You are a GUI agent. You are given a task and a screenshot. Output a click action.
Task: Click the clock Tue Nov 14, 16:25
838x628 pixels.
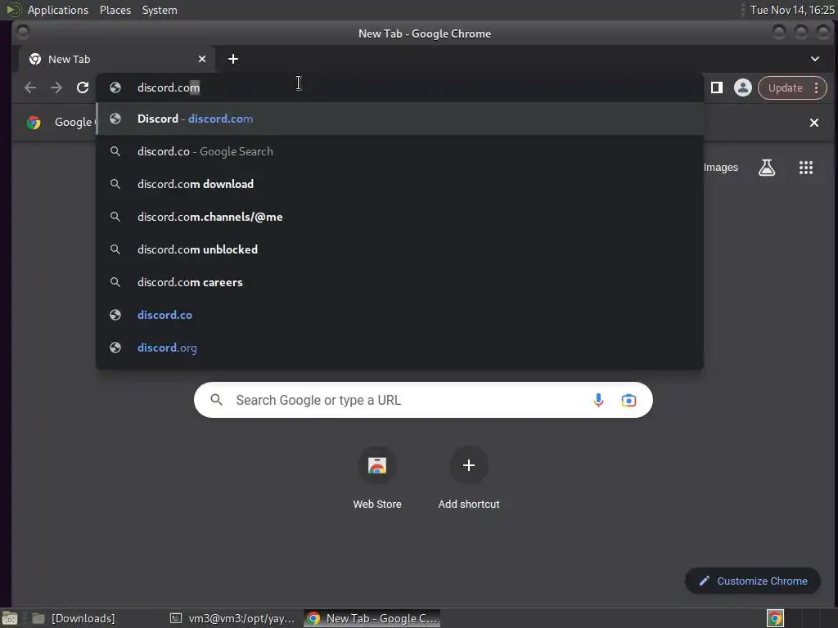[x=792, y=10]
